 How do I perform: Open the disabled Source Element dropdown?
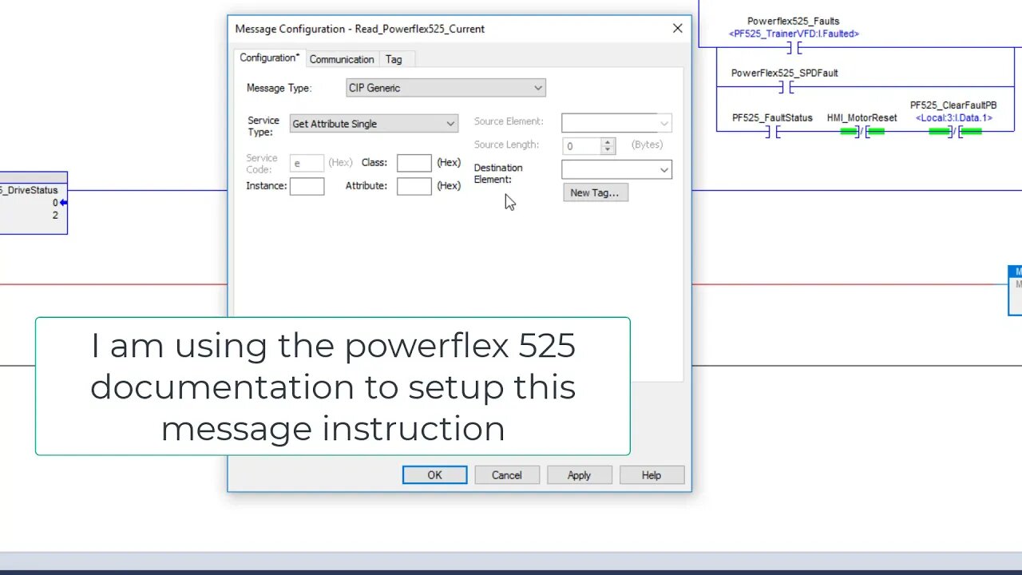coord(616,123)
